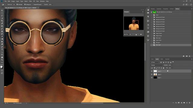This screenshot has height=108, width=193.
Task: Open the layer Opacity dropdown arrow
Action: [173, 65]
